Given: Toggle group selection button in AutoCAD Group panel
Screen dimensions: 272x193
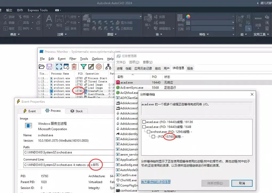Looking at the screenshot, I should 248,28.
